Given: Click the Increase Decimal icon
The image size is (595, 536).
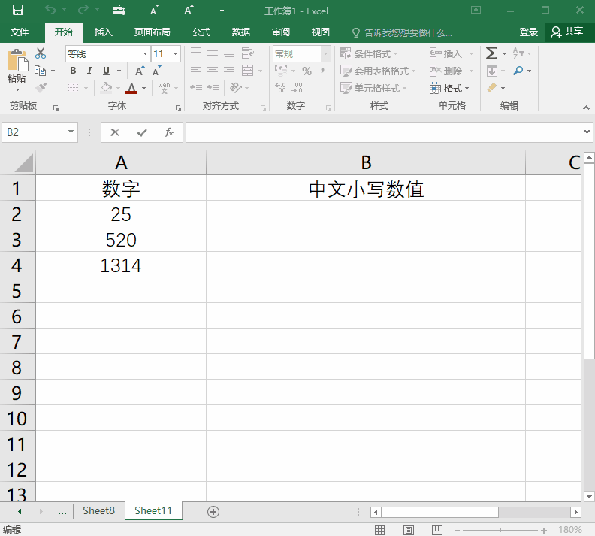Looking at the screenshot, I should [x=280, y=88].
